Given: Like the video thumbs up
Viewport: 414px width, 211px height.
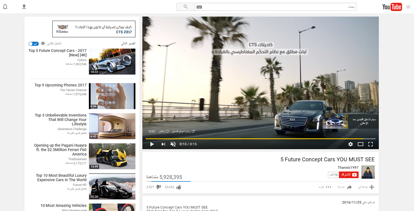Looking at the screenshot, I should (179, 187).
